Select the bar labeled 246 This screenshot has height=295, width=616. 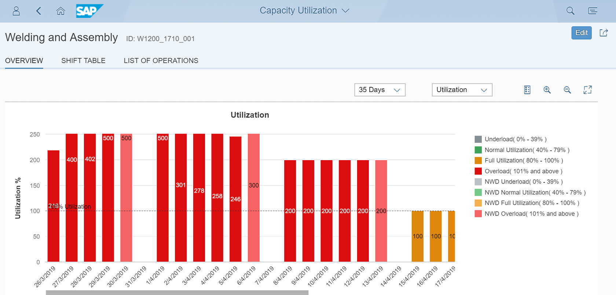[235, 199]
